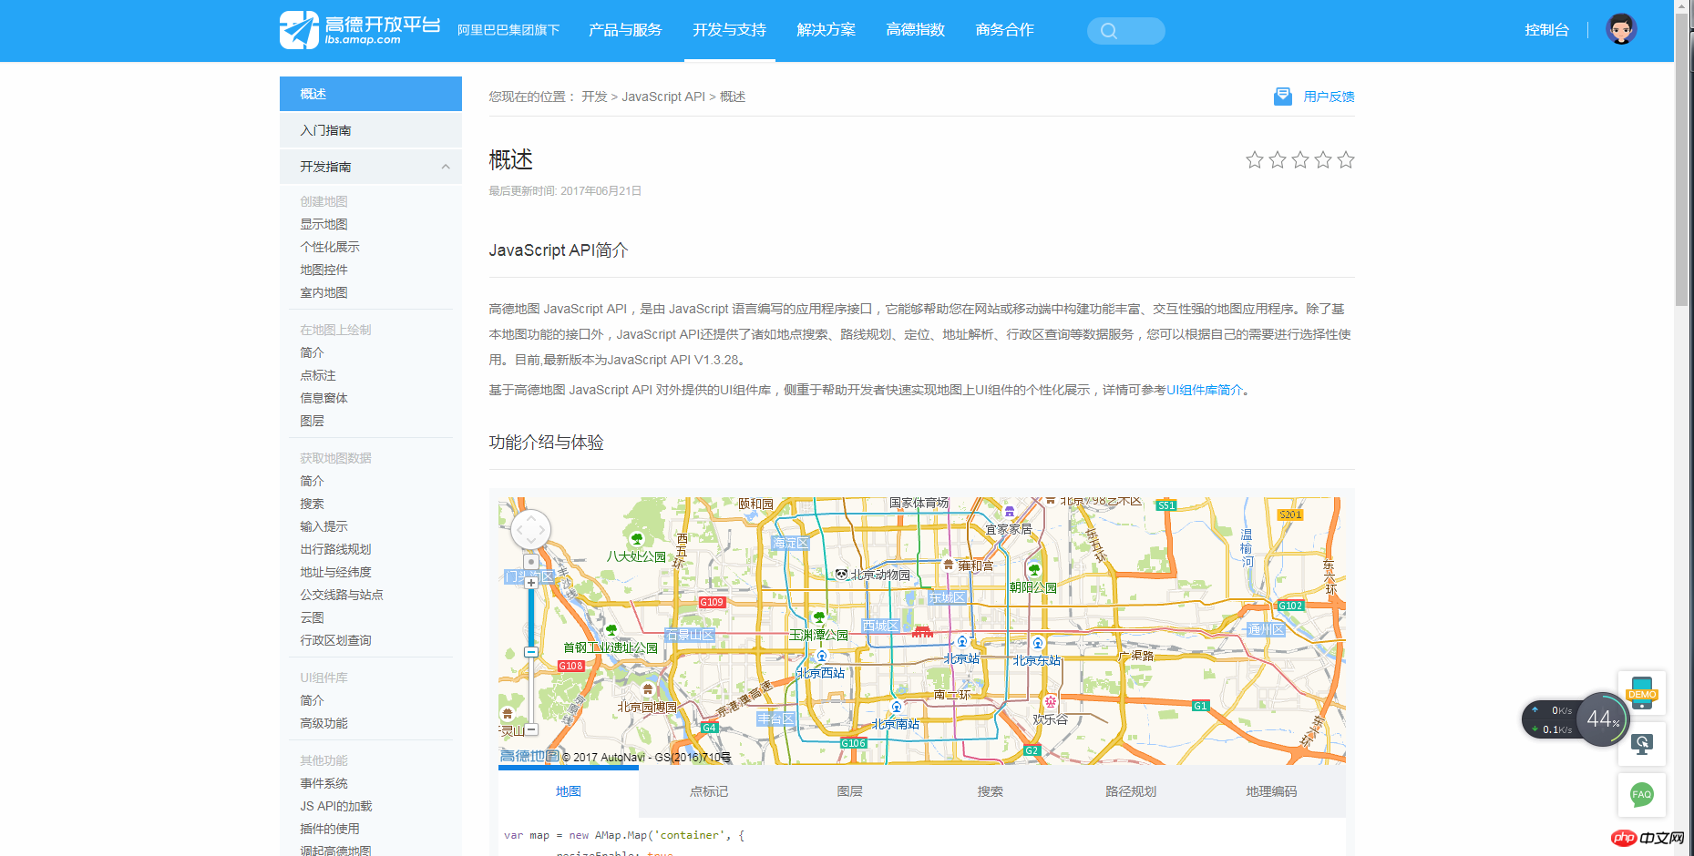Collapse the 开发指南 sidebar section
The width and height of the screenshot is (1694, 856).
click(446, 167)
